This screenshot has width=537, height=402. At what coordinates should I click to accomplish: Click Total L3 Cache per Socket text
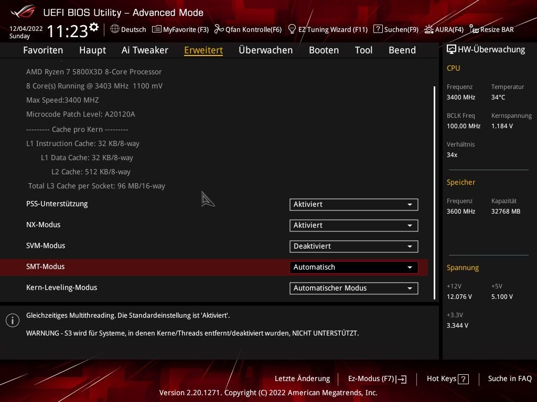[96, 186]
